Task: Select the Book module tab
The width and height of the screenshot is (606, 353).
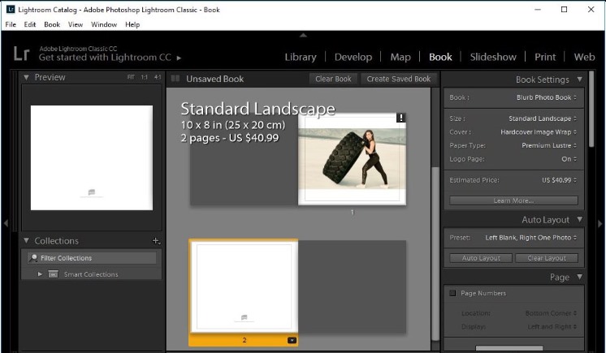Action: click(440, 57)
